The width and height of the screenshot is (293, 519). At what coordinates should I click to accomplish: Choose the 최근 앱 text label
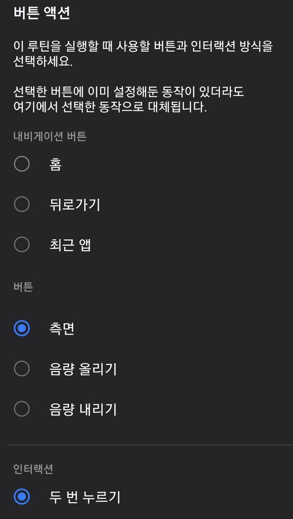point(70,245)
